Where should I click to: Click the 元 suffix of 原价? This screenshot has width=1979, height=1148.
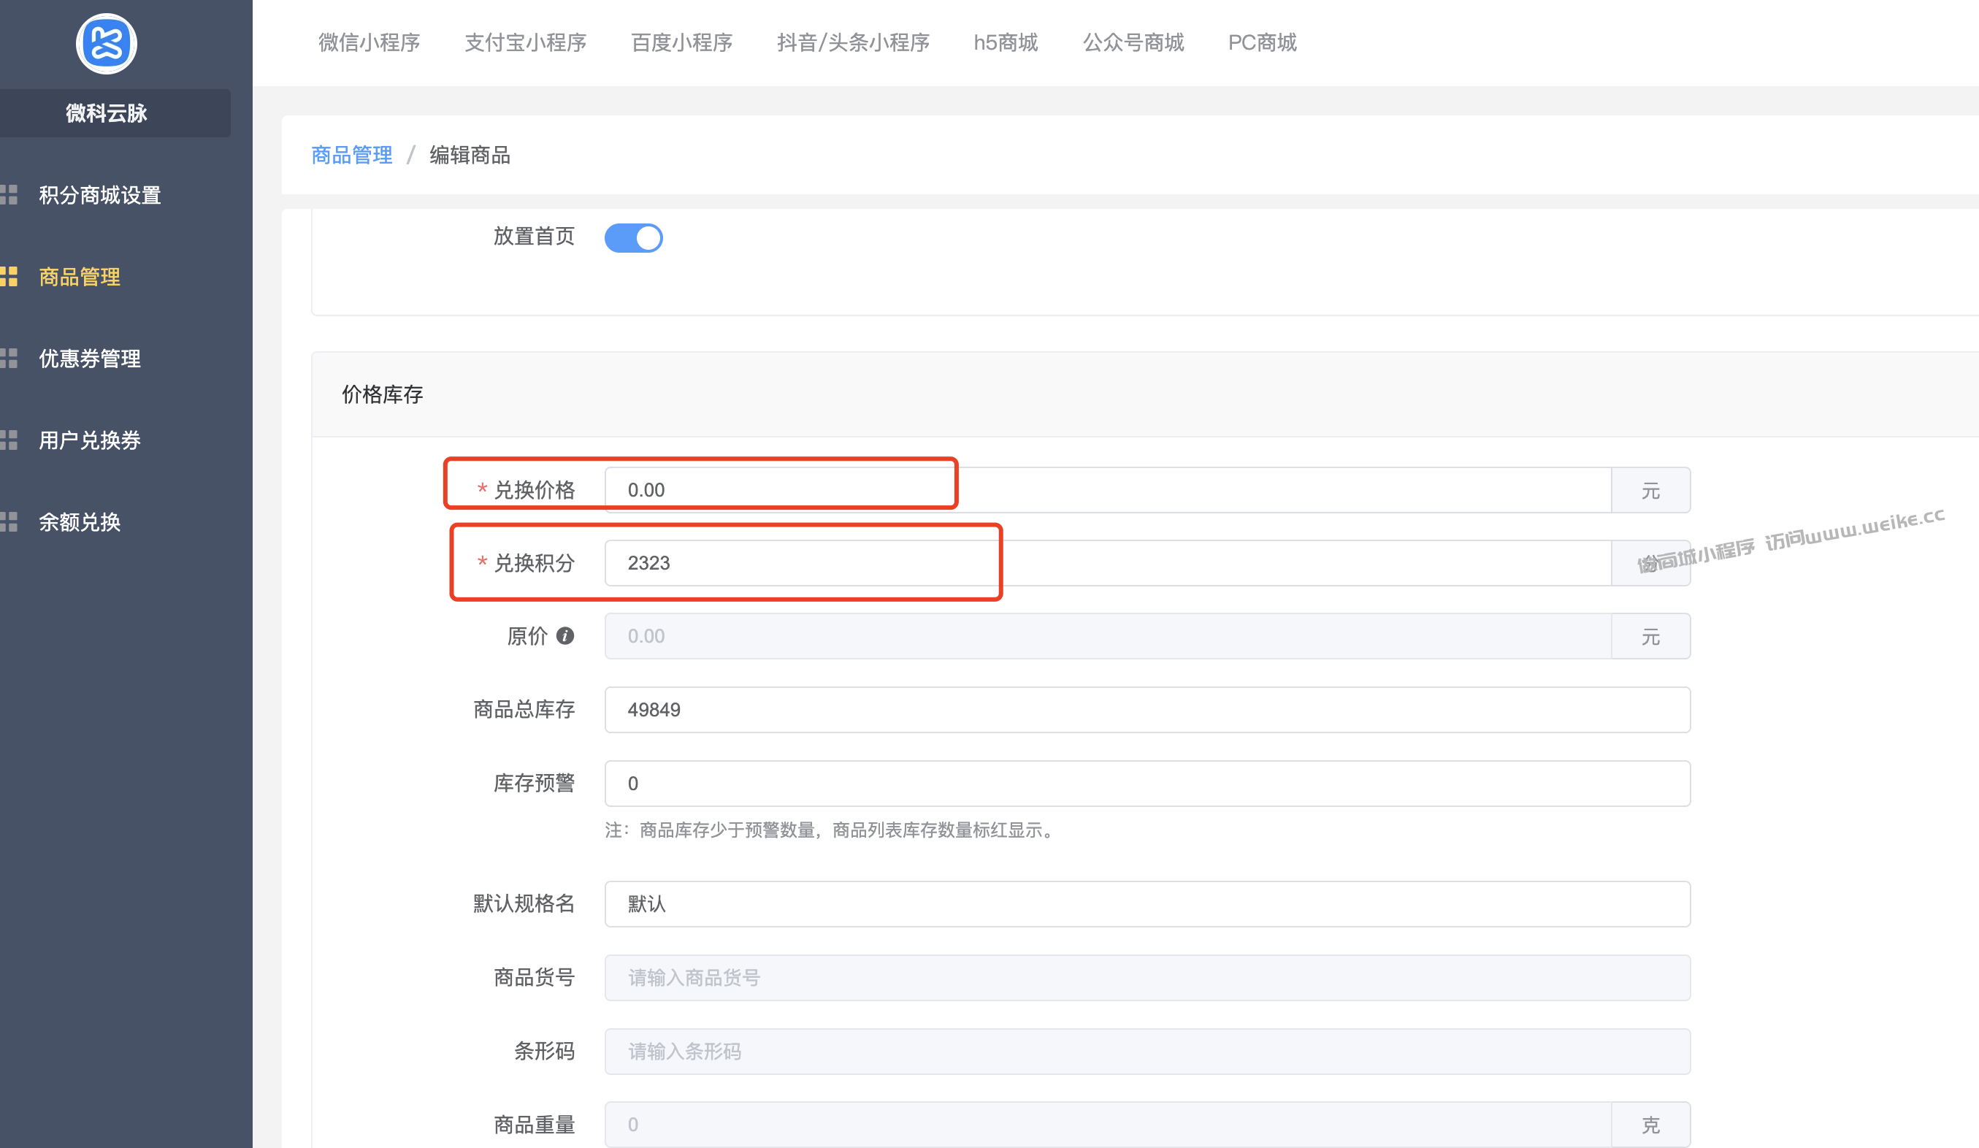pyautogui.click(x=1650, y=636)
